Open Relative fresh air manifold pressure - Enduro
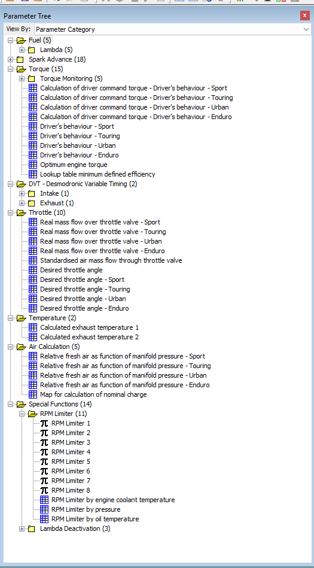 [x=125, y=385]
